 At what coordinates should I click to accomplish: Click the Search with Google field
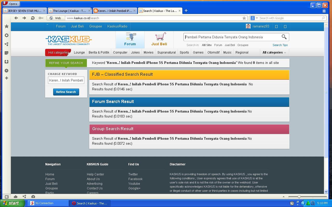click(x=290, y=18)
